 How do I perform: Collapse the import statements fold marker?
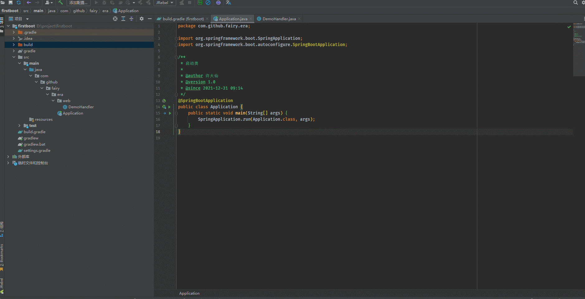[x=176, y=39]
